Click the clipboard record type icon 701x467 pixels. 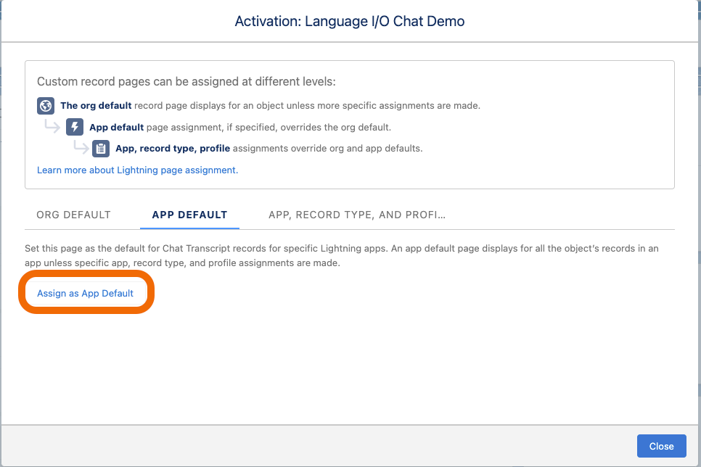click(101, 149)
